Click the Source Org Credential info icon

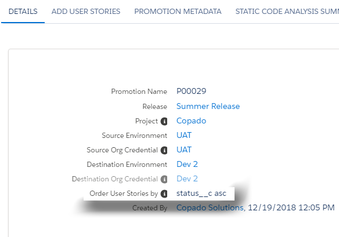(164, 150)
